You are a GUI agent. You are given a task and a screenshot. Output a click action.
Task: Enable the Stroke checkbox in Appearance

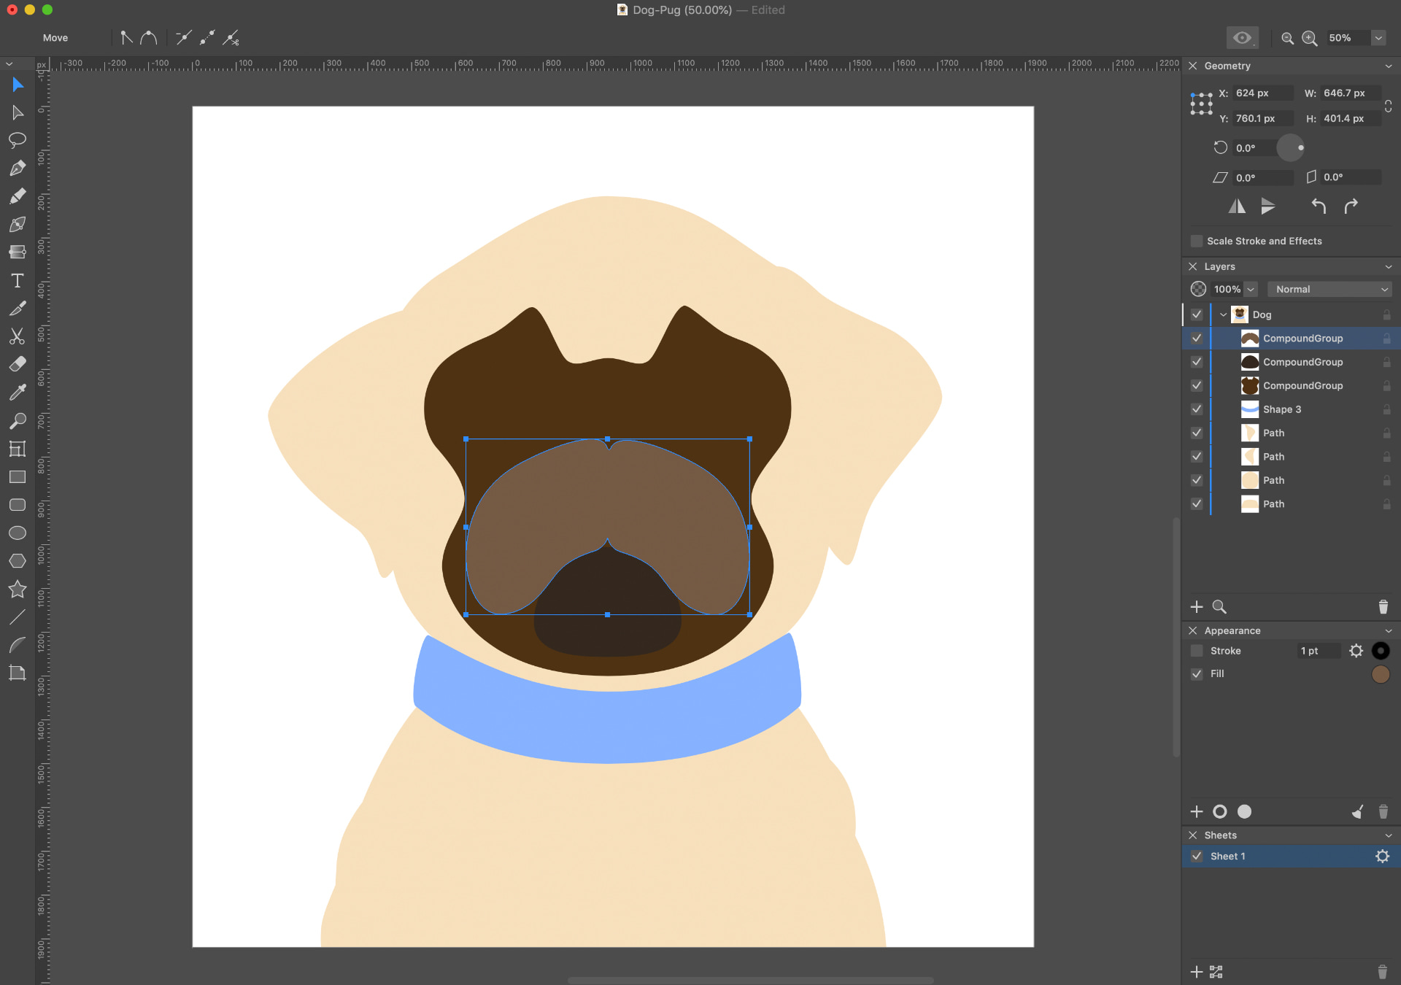tap(1197, 651)
